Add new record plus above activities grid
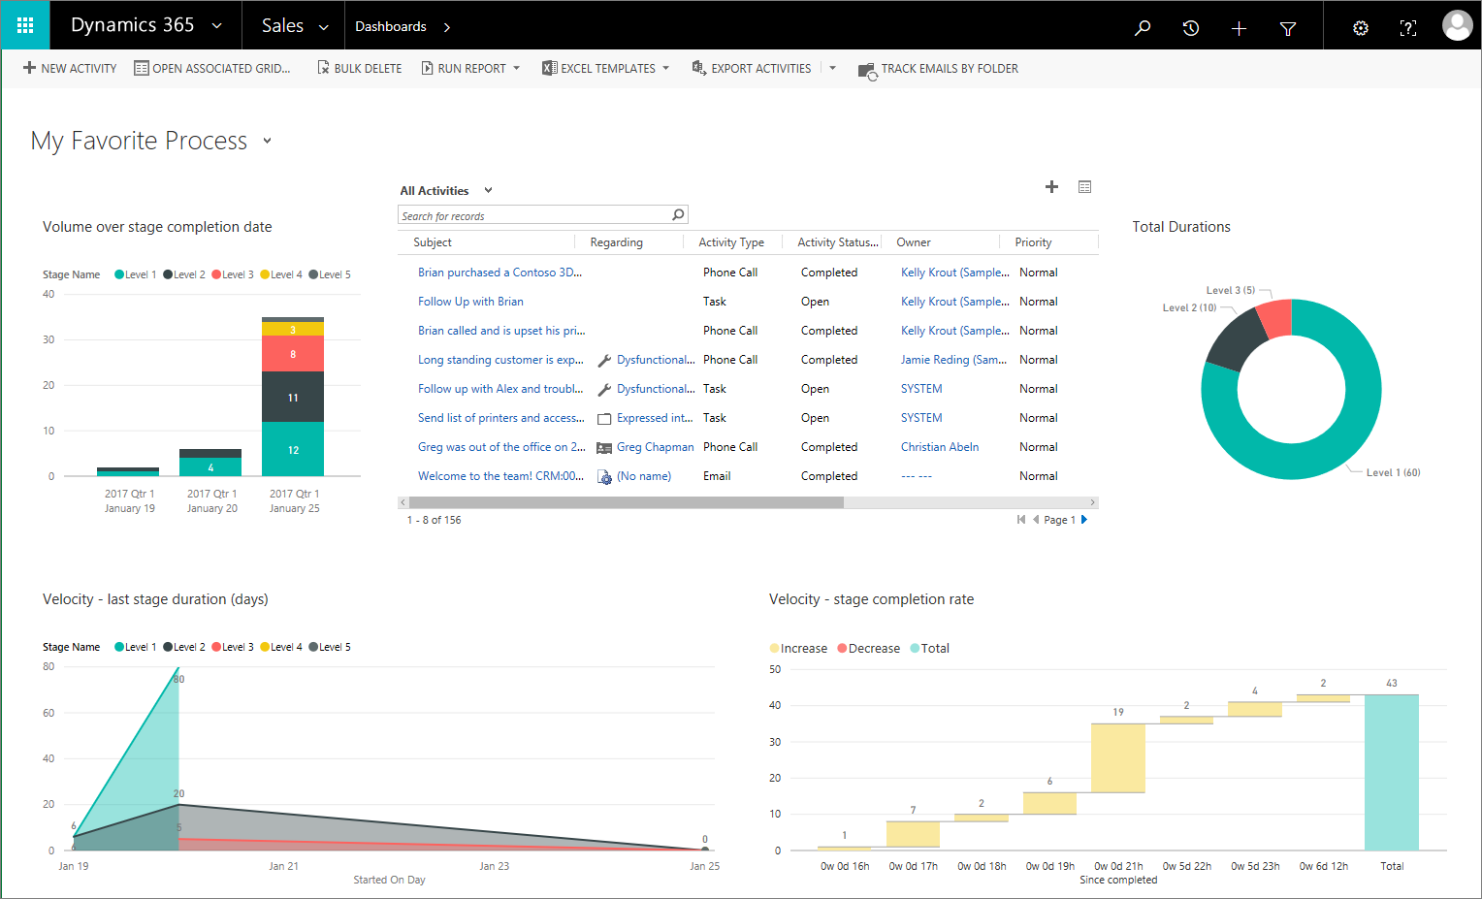The image size is (1482, 899). click(1051, 187)
